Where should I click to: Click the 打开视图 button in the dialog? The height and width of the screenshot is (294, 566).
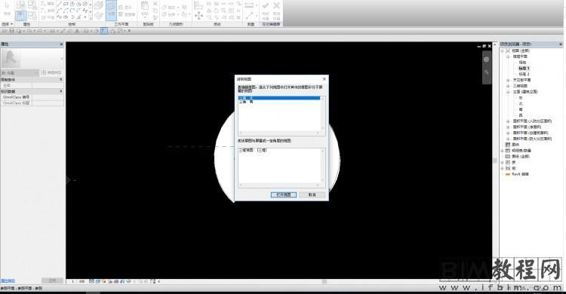[284, 194]
